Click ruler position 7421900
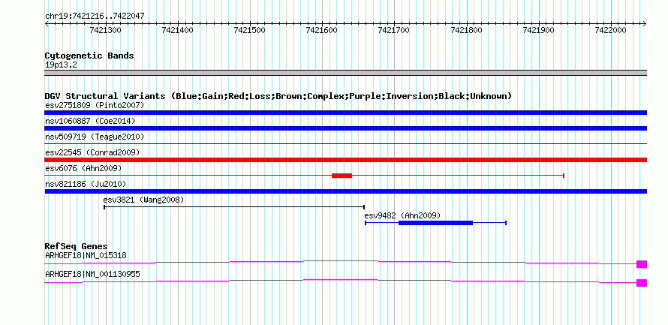The image size is (668, 325). [x=538, y=30]
